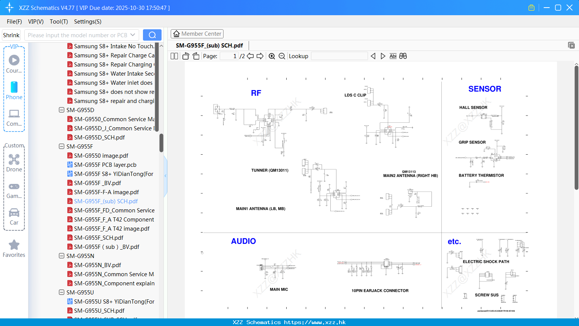Click the XZZ website link in status bar
Screen dimensions: 579x326
coord(315,322)
